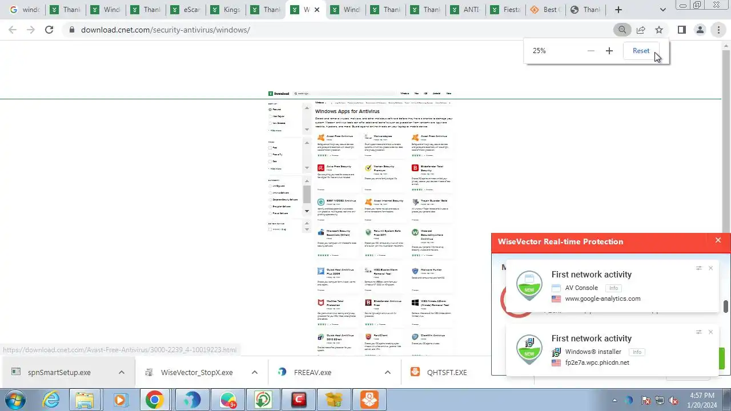Click the ClamWin Antivirus icon
Screen dimensions: 731x411
[x=415, y=337]
